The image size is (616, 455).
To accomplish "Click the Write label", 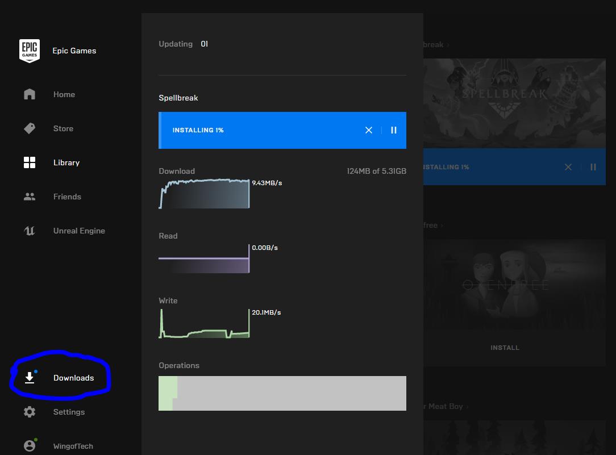I will [168, 300].
